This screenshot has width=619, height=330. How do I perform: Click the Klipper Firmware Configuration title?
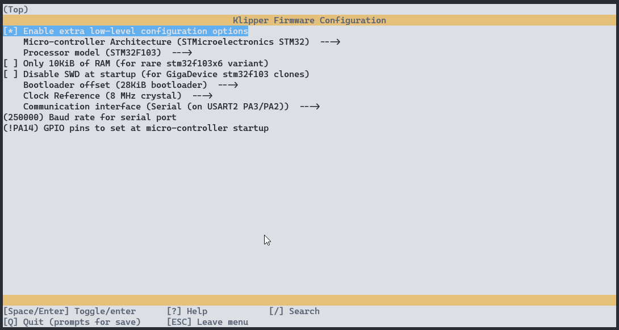[309, 20]
